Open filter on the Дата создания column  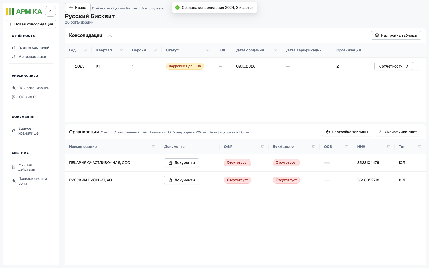click(276, 50)
